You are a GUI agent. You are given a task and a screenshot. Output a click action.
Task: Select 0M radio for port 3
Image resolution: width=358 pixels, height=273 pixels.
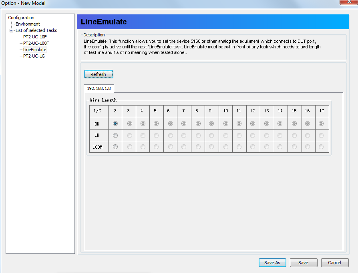click(x=130, y=124)
